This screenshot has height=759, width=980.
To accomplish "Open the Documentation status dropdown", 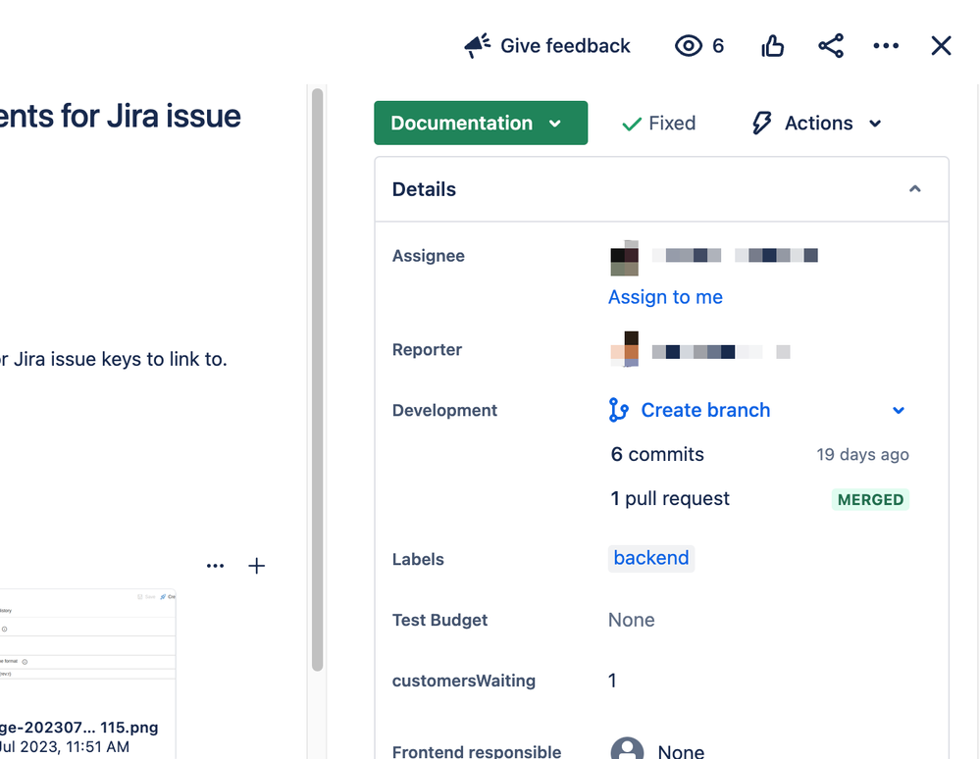I will coord(481,123).
